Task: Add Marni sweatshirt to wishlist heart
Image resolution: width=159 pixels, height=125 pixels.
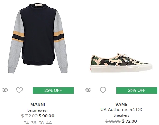Action: click(19, 90)
